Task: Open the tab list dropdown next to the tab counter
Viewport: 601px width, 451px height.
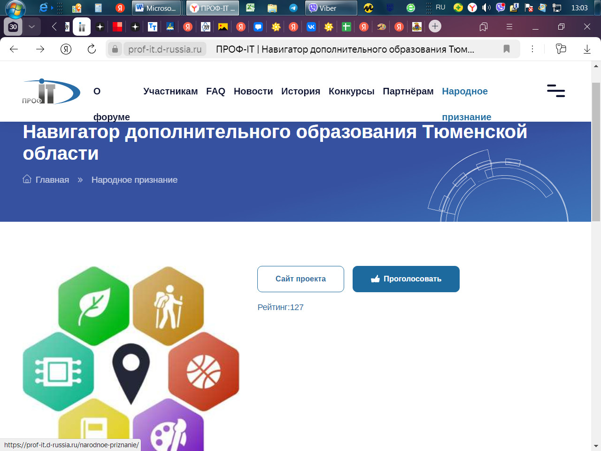Action: (31, 27)
